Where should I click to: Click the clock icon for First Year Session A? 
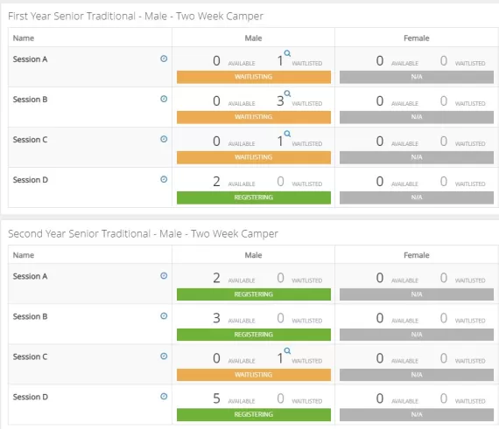(x=164, y=59)
